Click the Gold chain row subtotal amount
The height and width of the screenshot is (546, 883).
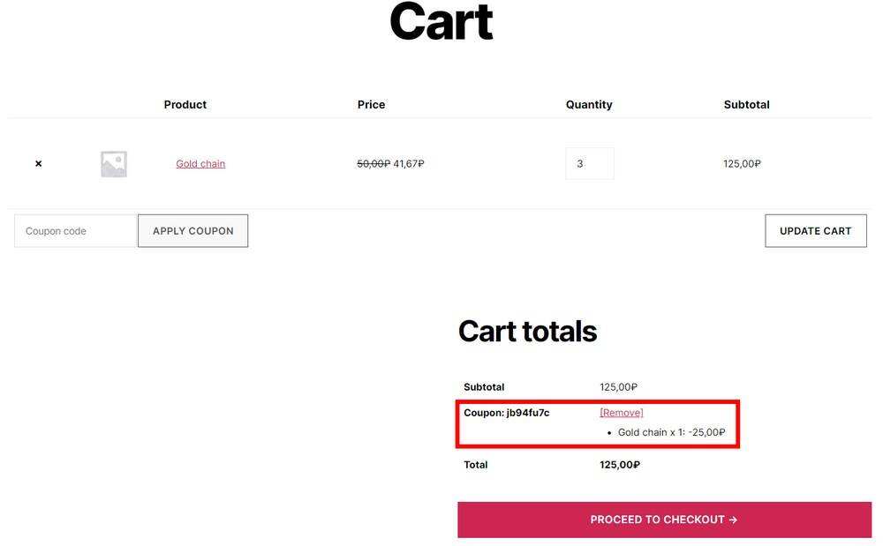(x=742, y=164)
